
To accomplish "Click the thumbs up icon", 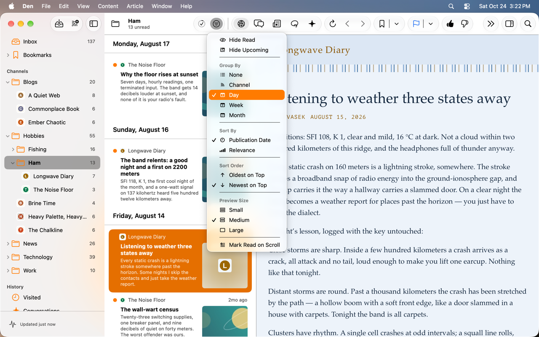I will pos(450,24).
